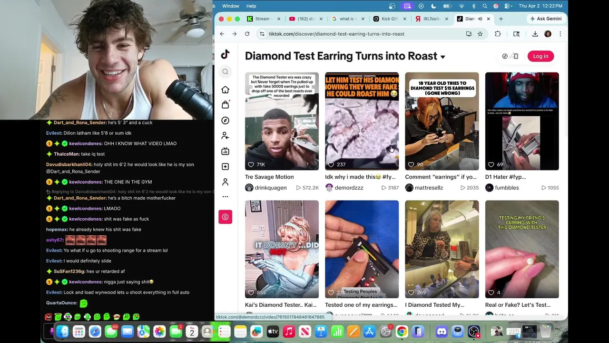Screen dimensions: 609x343
Task: Open the Tre Savage Motion video title
Action: click(x=269, y=177)
